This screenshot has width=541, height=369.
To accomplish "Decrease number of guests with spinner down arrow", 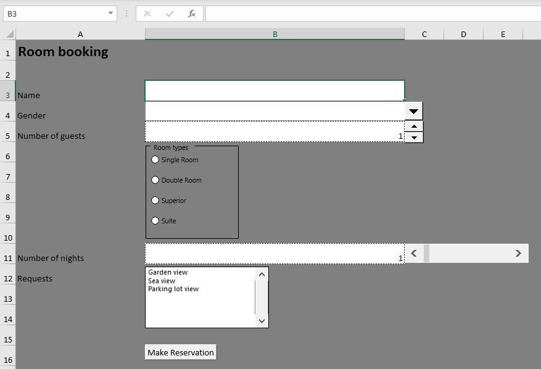I will pyautogui.click(x=414, y=137).
